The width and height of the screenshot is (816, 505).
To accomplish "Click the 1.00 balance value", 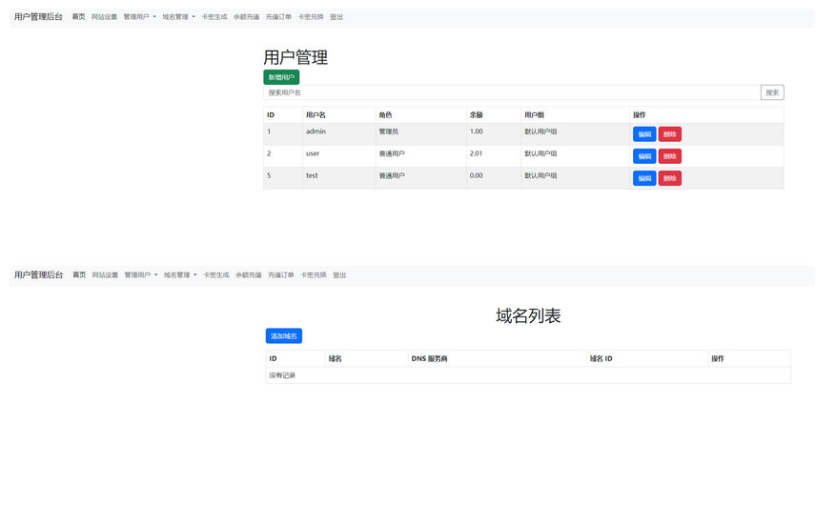I will (476, 131).
